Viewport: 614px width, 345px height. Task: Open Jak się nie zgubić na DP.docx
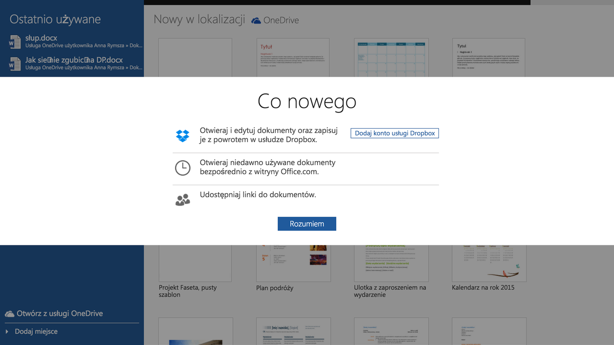[75, 63]
